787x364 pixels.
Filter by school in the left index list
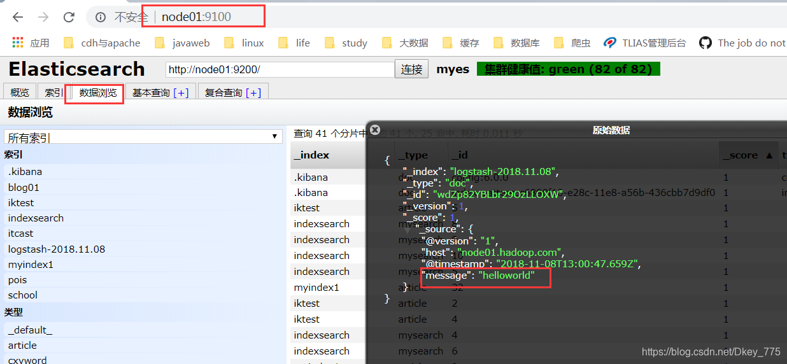[x=143, y=295]
